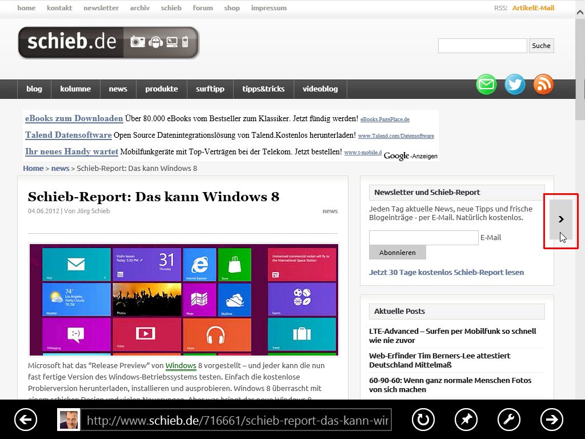The height and width of the screenshot is (439, 585).
Task: Refresh the page with the reload icon
Action: point(423,420)
